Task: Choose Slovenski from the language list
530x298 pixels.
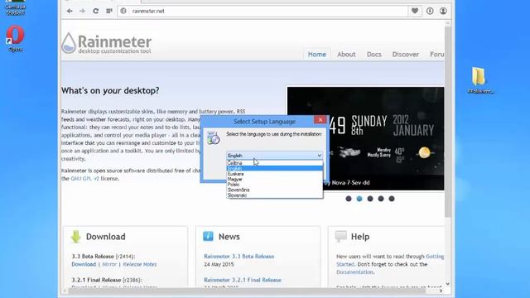Action: (274, 195)
